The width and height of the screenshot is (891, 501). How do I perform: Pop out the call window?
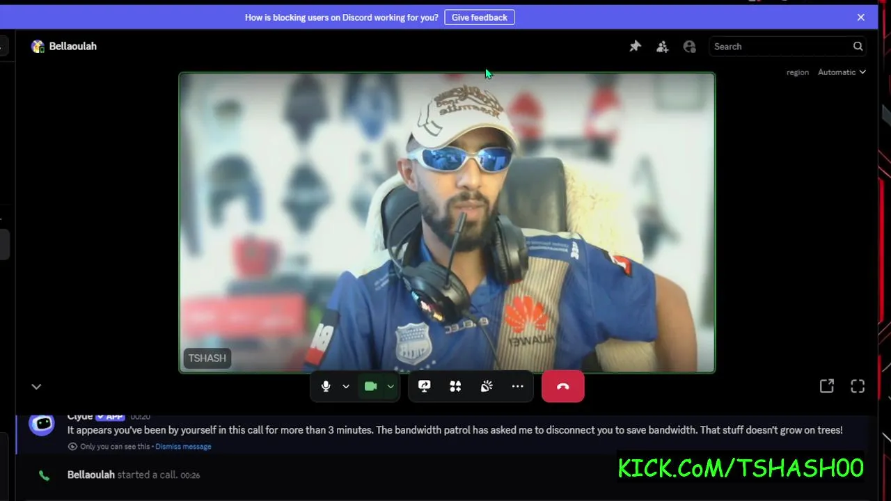click(x=827, y=386)
